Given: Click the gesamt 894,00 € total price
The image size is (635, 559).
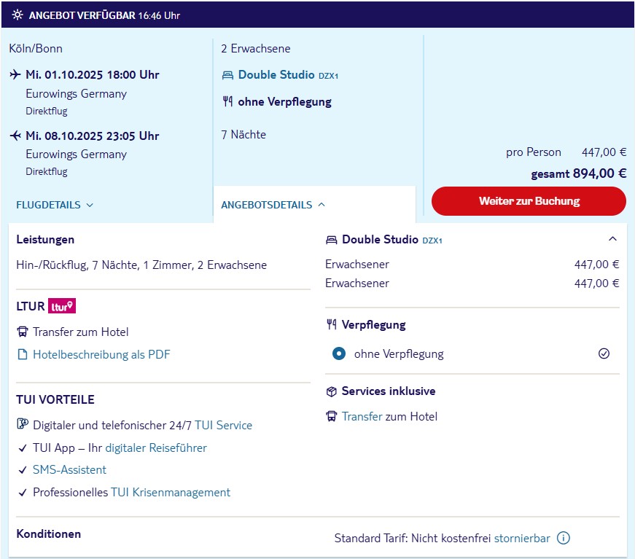Looking at the screenshot, I should pos(579,173).
